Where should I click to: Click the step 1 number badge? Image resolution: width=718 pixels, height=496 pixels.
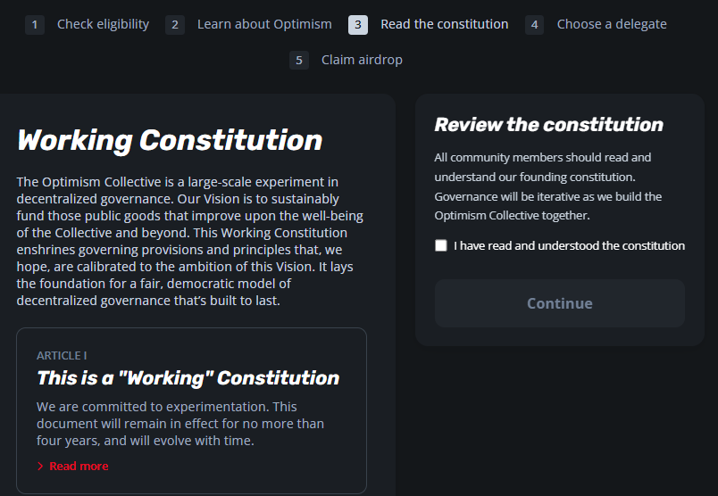(35, 25)
